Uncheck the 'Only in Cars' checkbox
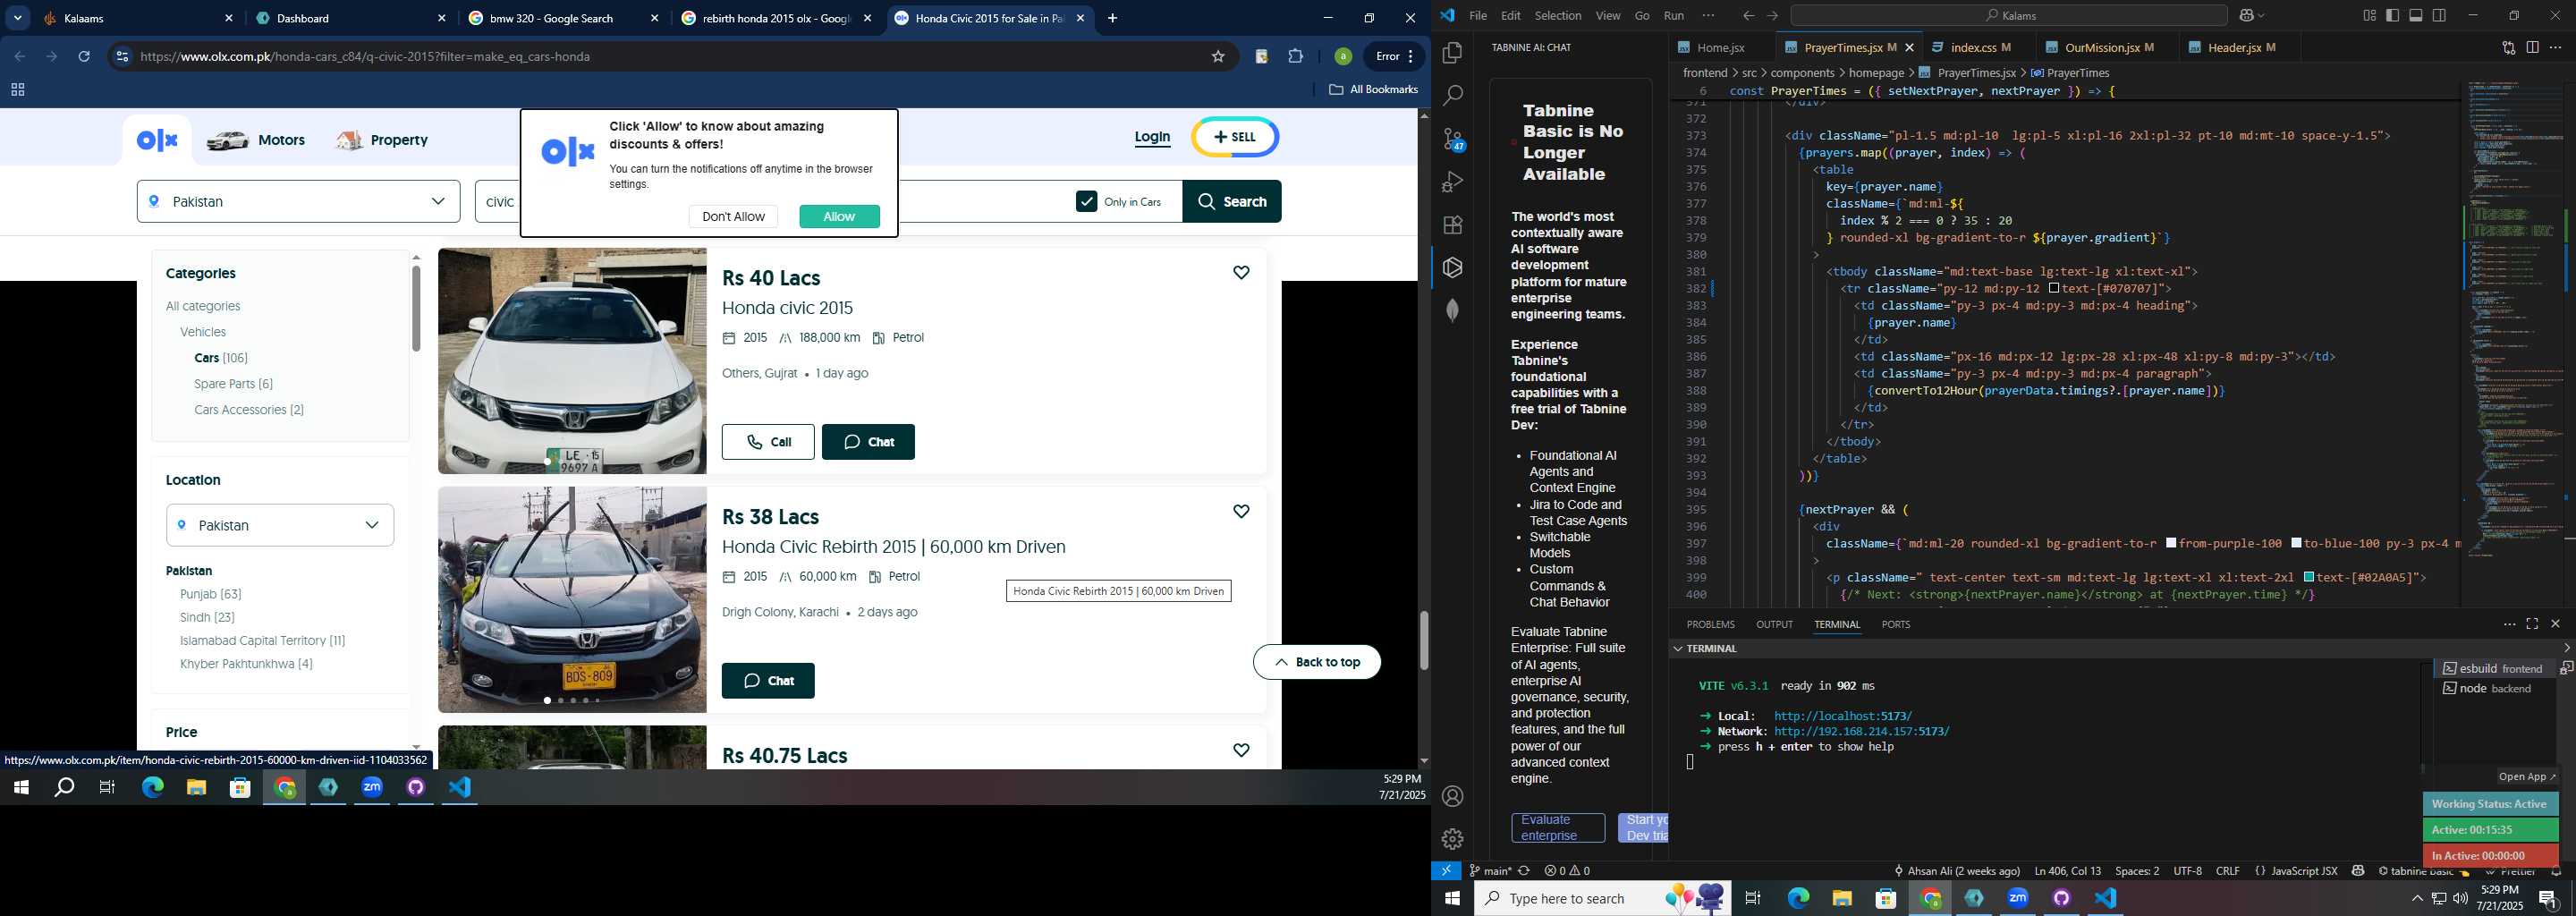Screen dimensions: 2576x916 (x=1086, y=201)
